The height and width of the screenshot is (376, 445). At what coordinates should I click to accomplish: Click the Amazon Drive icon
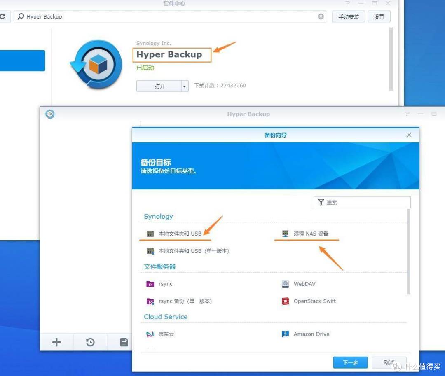(285, 334)
